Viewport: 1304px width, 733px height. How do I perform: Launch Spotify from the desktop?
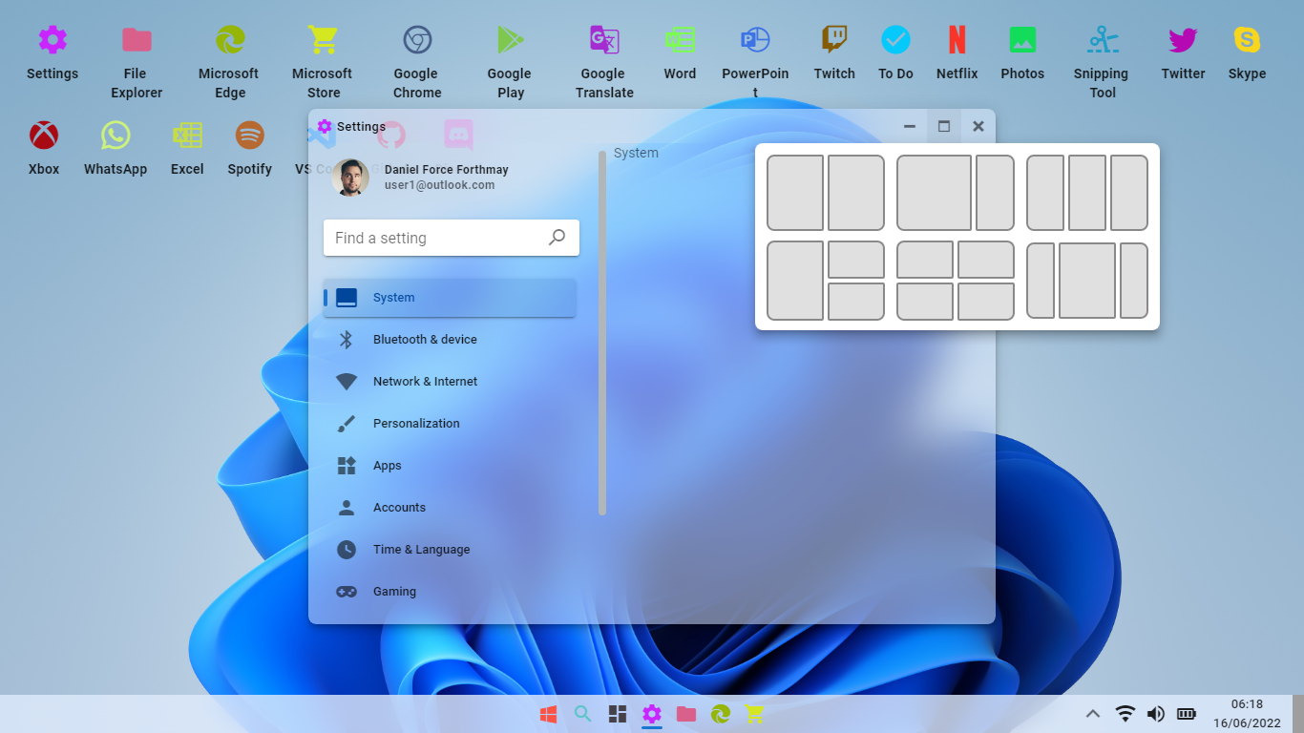click(x=250, y=149)
